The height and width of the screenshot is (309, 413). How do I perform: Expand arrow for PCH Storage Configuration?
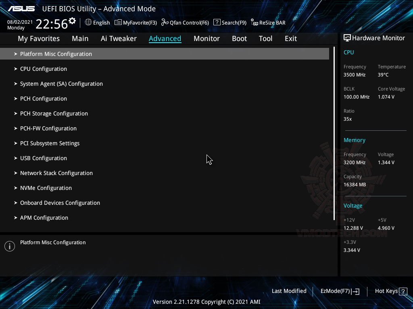click(16, 113)
